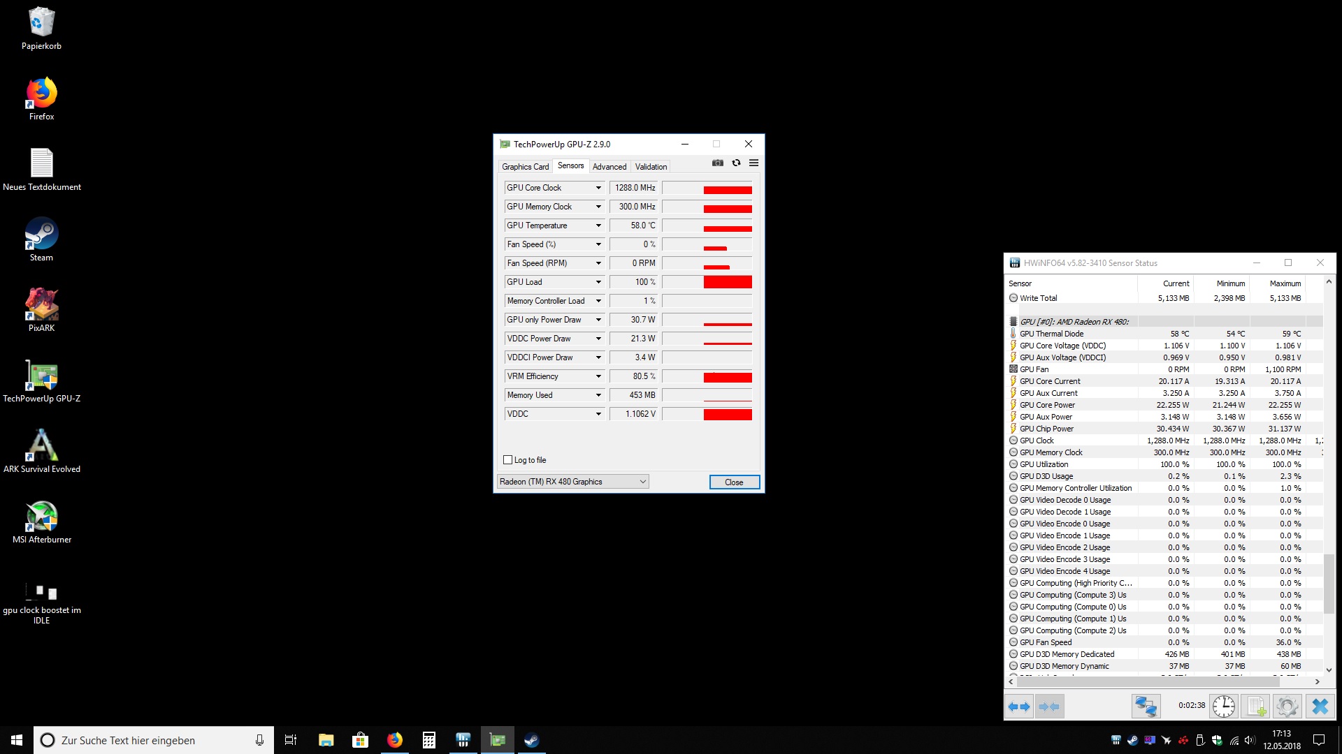
Task: Click HWiNFO logging sheet icon
Action: tap(1256, 707)
